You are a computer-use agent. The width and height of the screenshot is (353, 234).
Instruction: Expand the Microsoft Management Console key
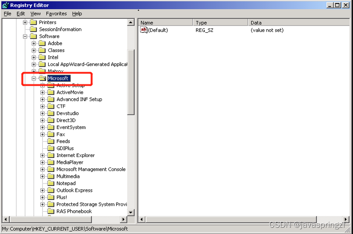pos(42,169)
